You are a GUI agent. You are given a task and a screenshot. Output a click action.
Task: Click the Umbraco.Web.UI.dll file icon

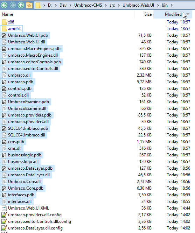click(4, 42)
